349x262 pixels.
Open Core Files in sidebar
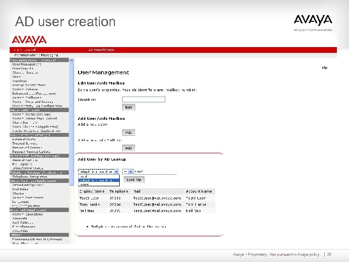pyautogui.click(x=20, y=231)
